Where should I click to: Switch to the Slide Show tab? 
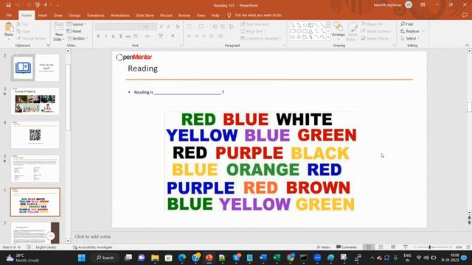tap(145, 15)
